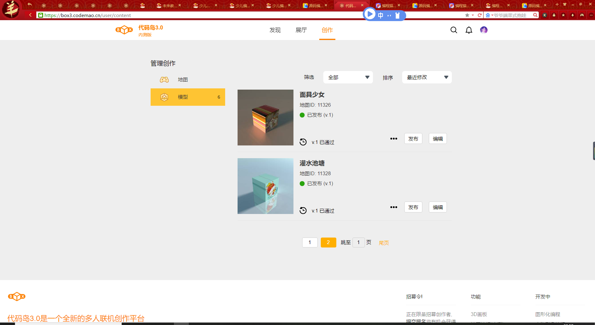595x325 pixels.
Task: Click the jump-to page number field
Action: tap(358, 243)
